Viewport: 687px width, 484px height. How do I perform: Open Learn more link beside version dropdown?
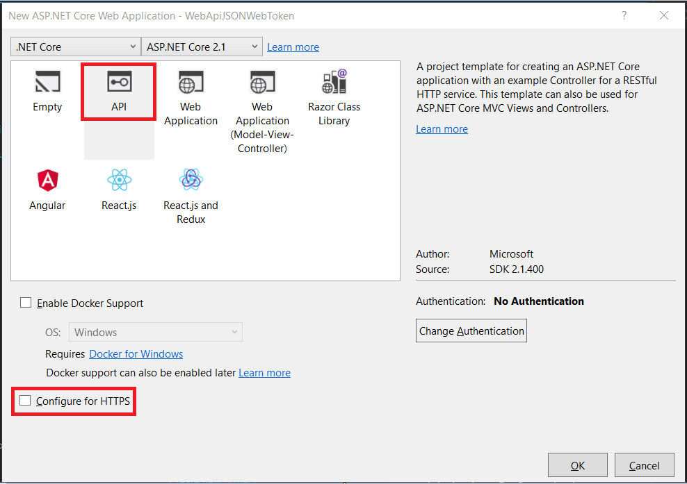[293, 47]
